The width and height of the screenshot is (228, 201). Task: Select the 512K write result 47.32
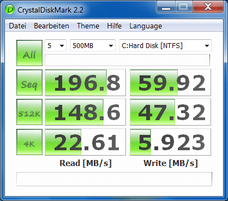click(170, 112)
